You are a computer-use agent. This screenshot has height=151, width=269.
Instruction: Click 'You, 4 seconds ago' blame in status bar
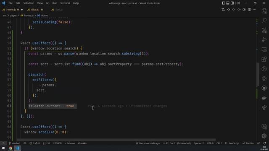pyautogui.click(x=148, y=143)
